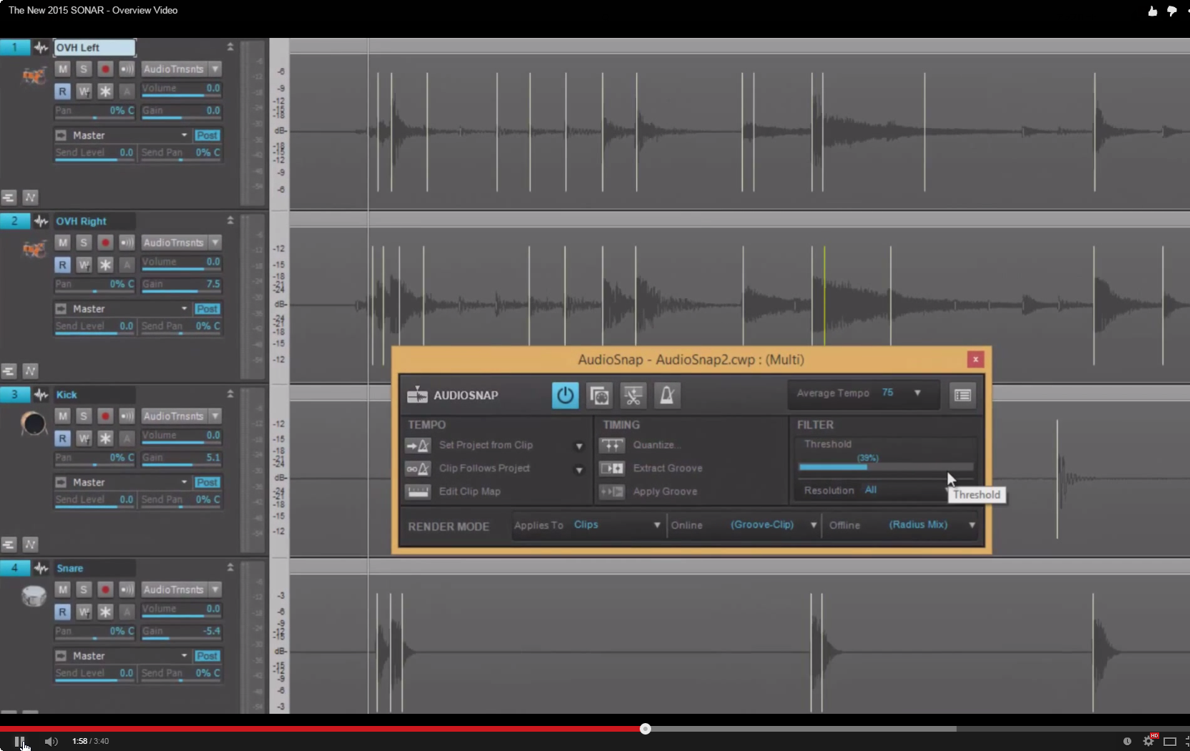The image size is (1190, 751).
Task: Open the Applies To Clips dropdown
Action: click(x=616, y=525)
